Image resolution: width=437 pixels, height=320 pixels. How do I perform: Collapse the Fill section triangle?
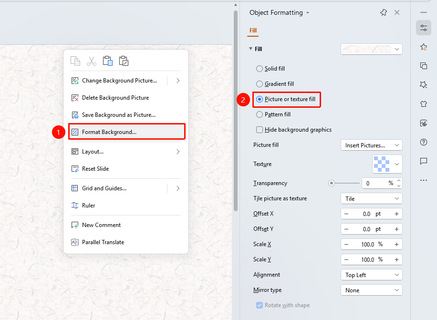click(x=250, y=49)
